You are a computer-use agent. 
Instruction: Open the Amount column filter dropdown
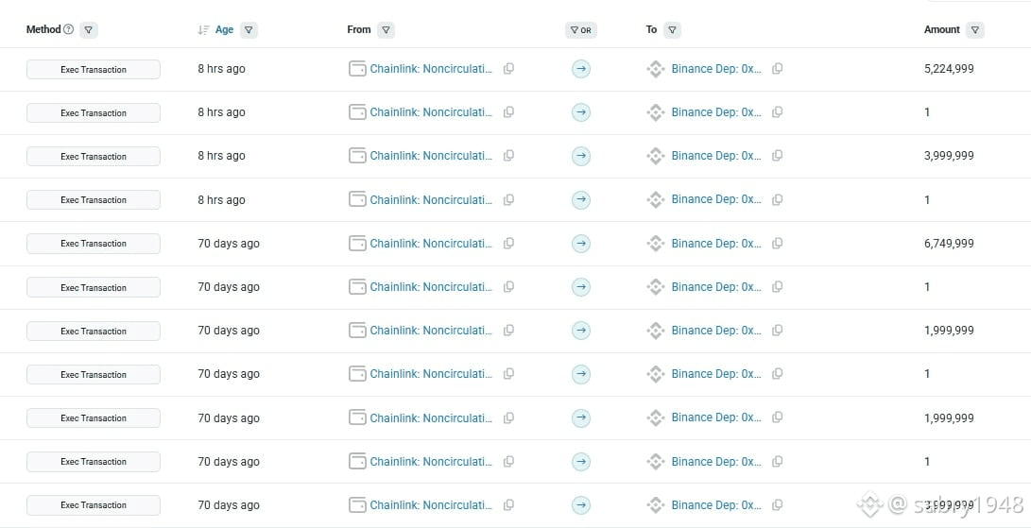[x=975, y=30]
